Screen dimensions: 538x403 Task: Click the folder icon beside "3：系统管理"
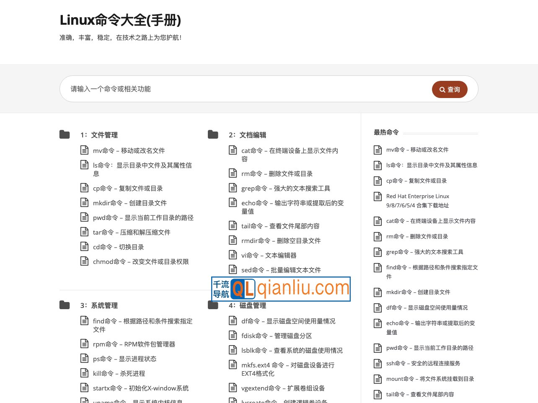coord(65,305)
